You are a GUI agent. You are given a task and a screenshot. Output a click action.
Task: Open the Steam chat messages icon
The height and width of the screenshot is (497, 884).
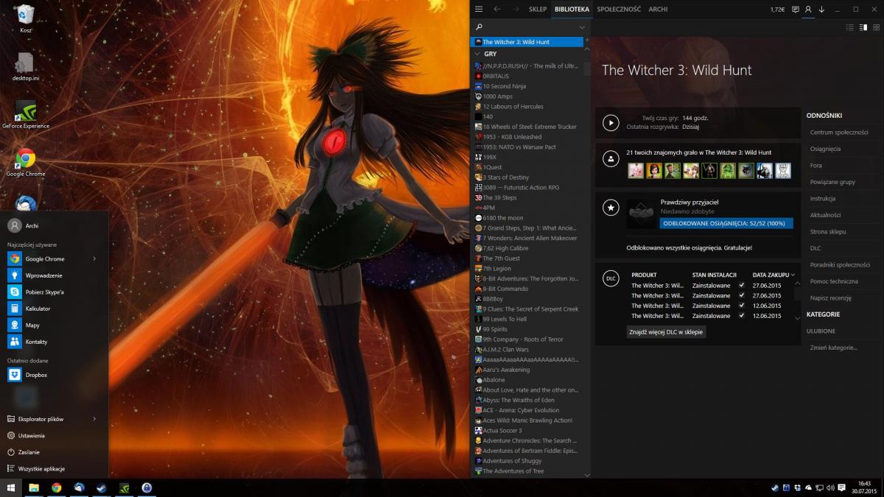(795, 9)
